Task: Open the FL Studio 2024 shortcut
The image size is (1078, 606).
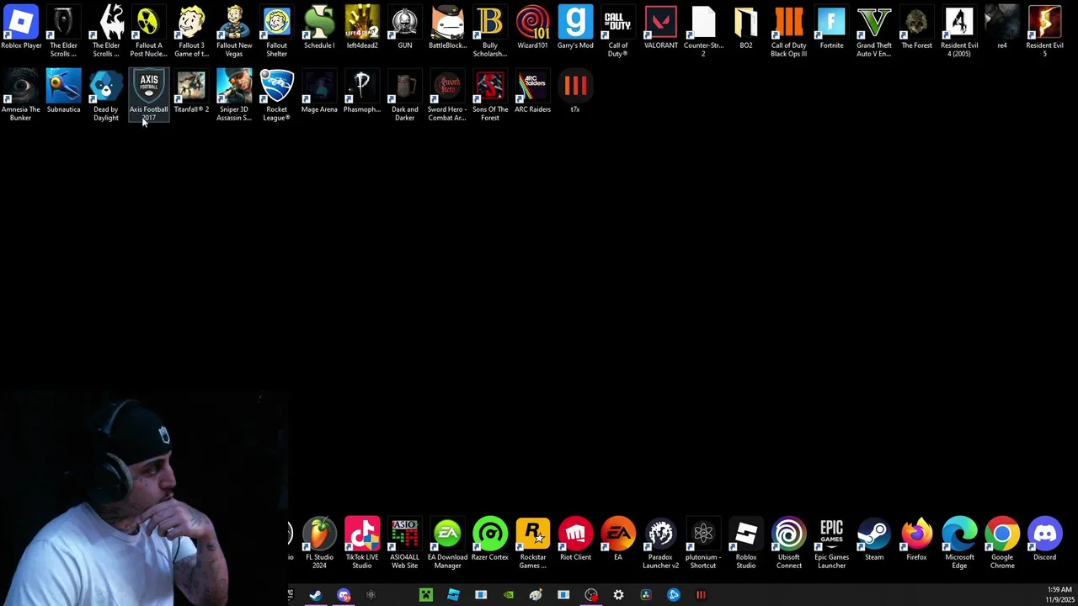Action: point(319,544)
